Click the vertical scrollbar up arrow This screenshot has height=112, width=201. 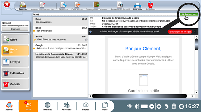pos(196,37)
